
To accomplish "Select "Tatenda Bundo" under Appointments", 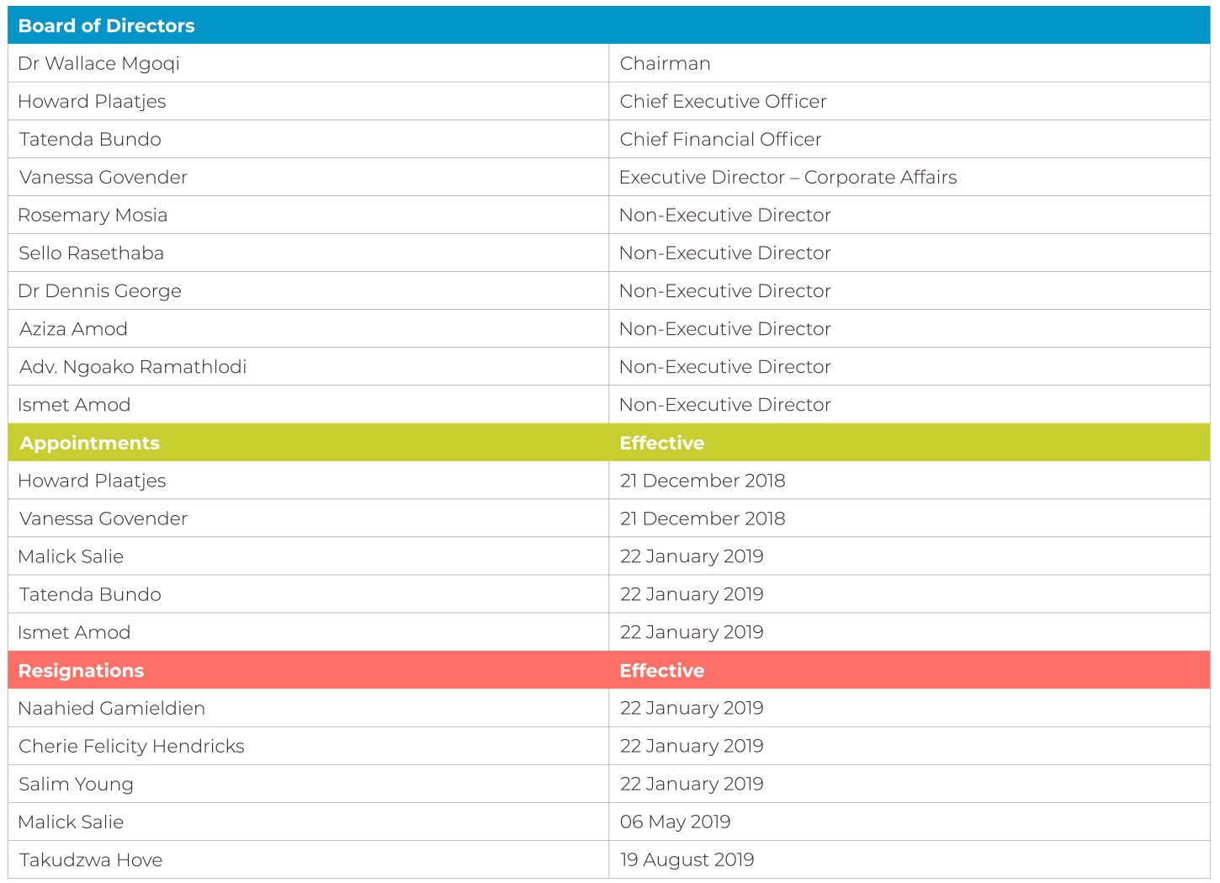I will coord(90,594).
